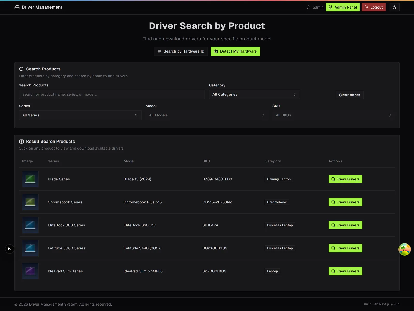Click the Blade Series laptop thumbnail

(30, 179)
